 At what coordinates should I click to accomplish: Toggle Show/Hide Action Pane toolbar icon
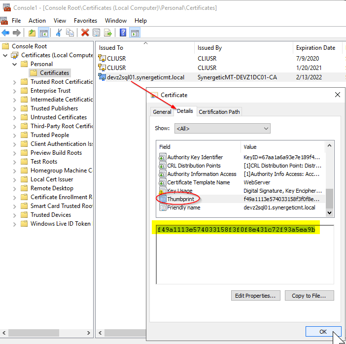135,33
